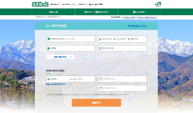Expand 復路の乗車駅を変更する
The height and width of the screenshot is (113, 193).
tap(57, 84)
